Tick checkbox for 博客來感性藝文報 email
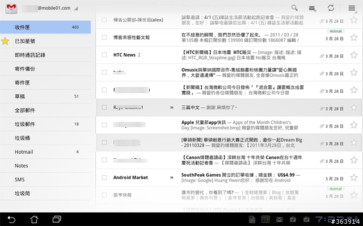 pyautogui.click(x=104, y=37)
